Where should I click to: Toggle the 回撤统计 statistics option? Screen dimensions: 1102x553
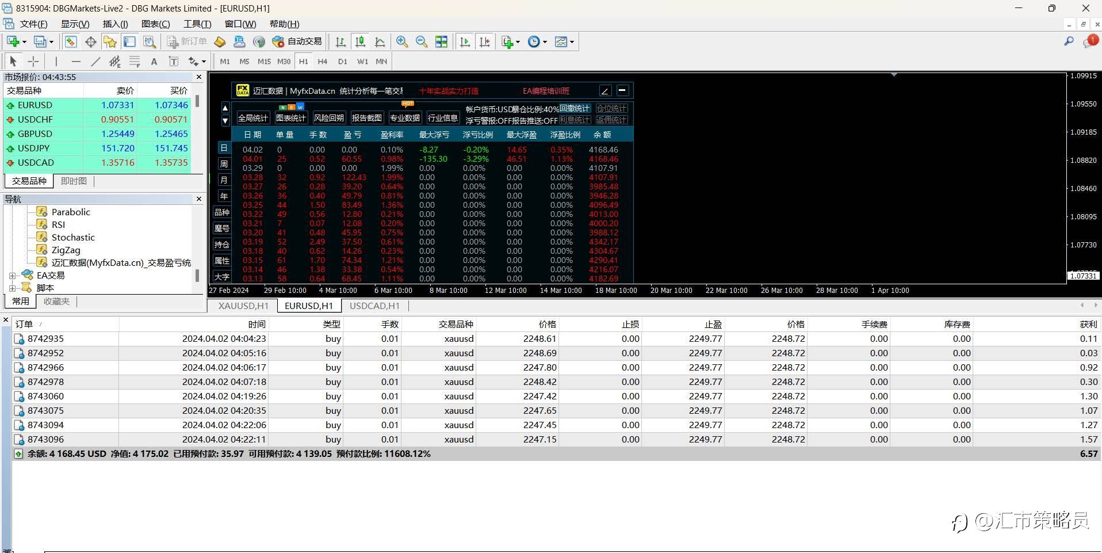(575, 108)
